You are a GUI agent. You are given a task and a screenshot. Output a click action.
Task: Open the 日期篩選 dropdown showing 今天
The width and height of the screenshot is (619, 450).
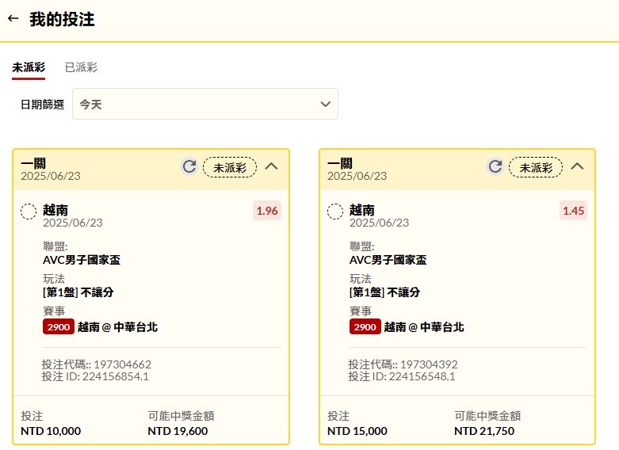(204, 105)
